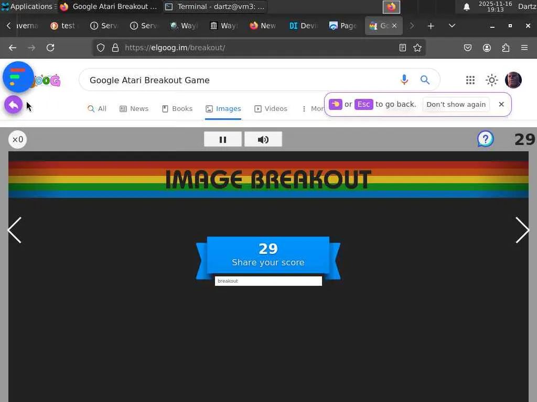Open the Applications menu
Viewport: 537px width, 402px height.
(x=29, y=6)
